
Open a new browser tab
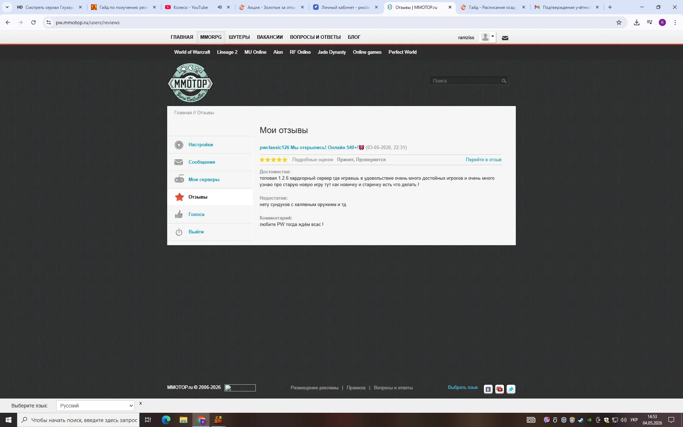[x=610, y=7]
